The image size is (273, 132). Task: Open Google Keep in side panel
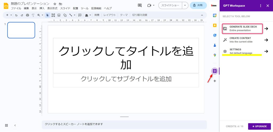coord(215,25)
